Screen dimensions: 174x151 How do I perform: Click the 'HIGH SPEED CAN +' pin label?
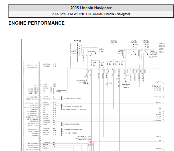[32, 65]
